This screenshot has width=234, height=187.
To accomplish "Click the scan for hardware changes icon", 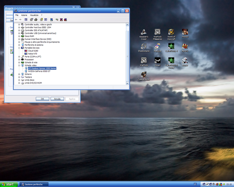I will point(51,20).
